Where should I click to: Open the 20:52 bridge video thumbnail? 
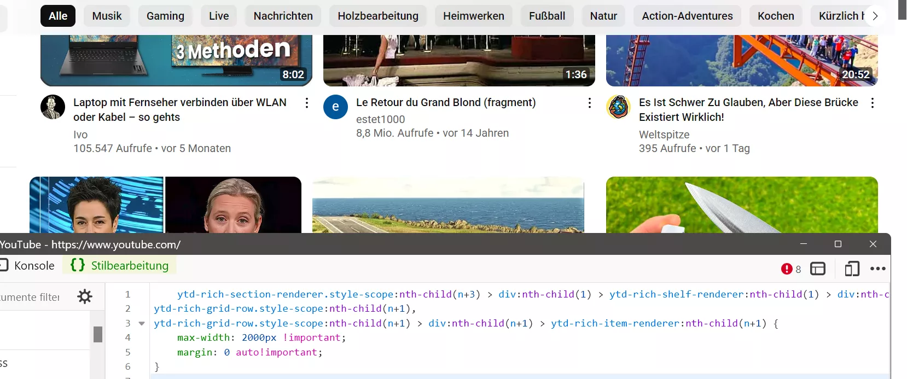[x=742, y=60]
